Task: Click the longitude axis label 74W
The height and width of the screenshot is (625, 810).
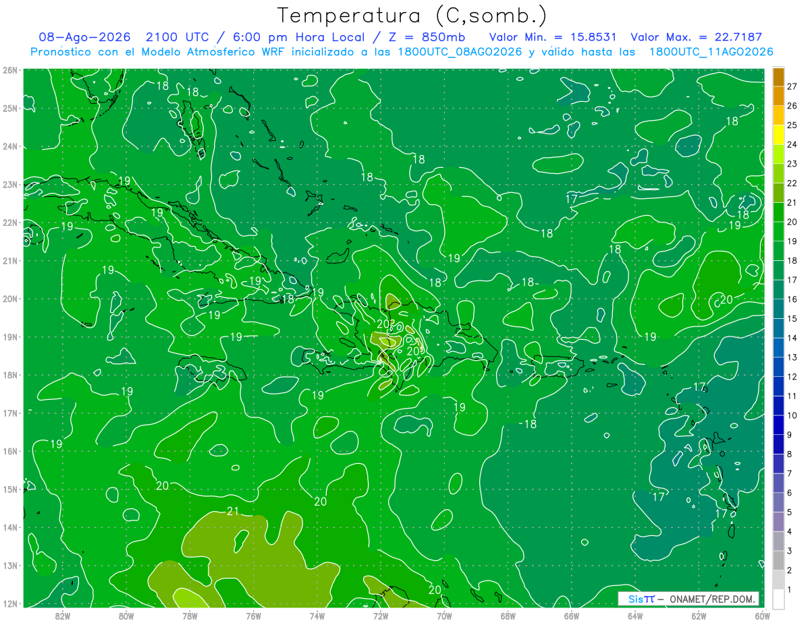Action: point(317,616)
